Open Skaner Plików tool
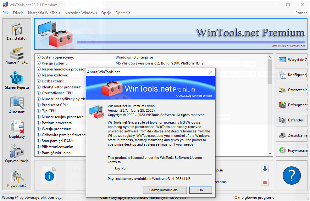 click(17, 56)
